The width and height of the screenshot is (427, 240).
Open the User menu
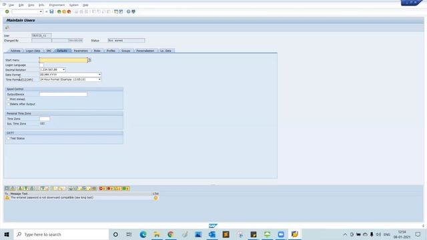click(x=11, y=5)
